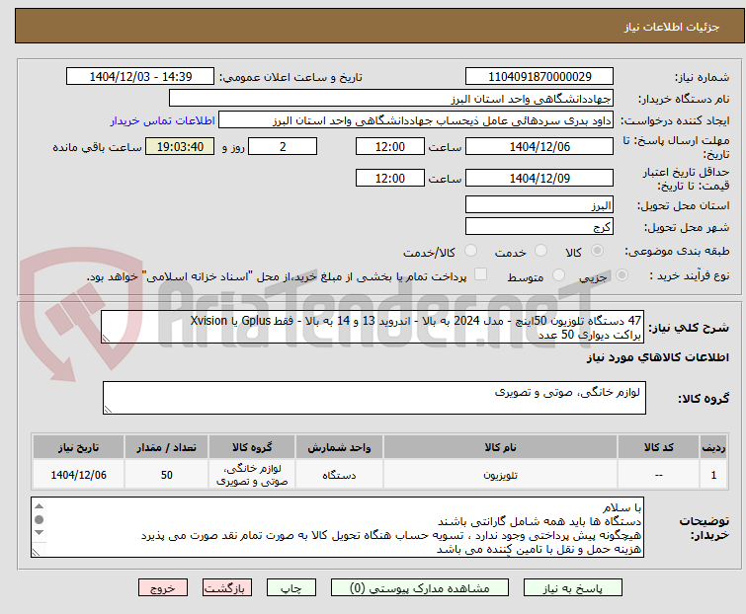Image resolution: width=746 pixels, height=614 pixels.
Task: Click scroll-up arrow in توضیحات خریدار box
Action: [x=39, y=506]
